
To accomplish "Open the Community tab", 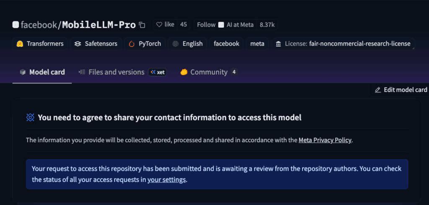I will (x=209, y=72).
